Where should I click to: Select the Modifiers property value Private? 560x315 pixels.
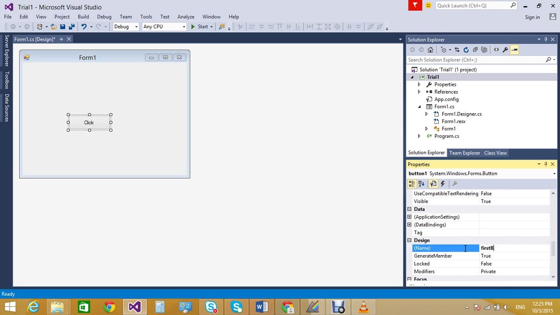(x=514, y=272)
